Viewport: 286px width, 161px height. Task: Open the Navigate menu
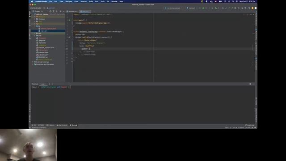click(69, 1)
